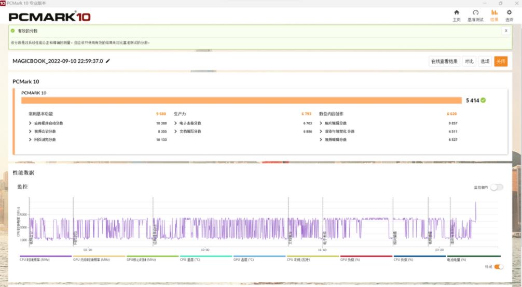Expand 照片编辑分数 score breakdown
522x287 pixels.
pos(321,123)
